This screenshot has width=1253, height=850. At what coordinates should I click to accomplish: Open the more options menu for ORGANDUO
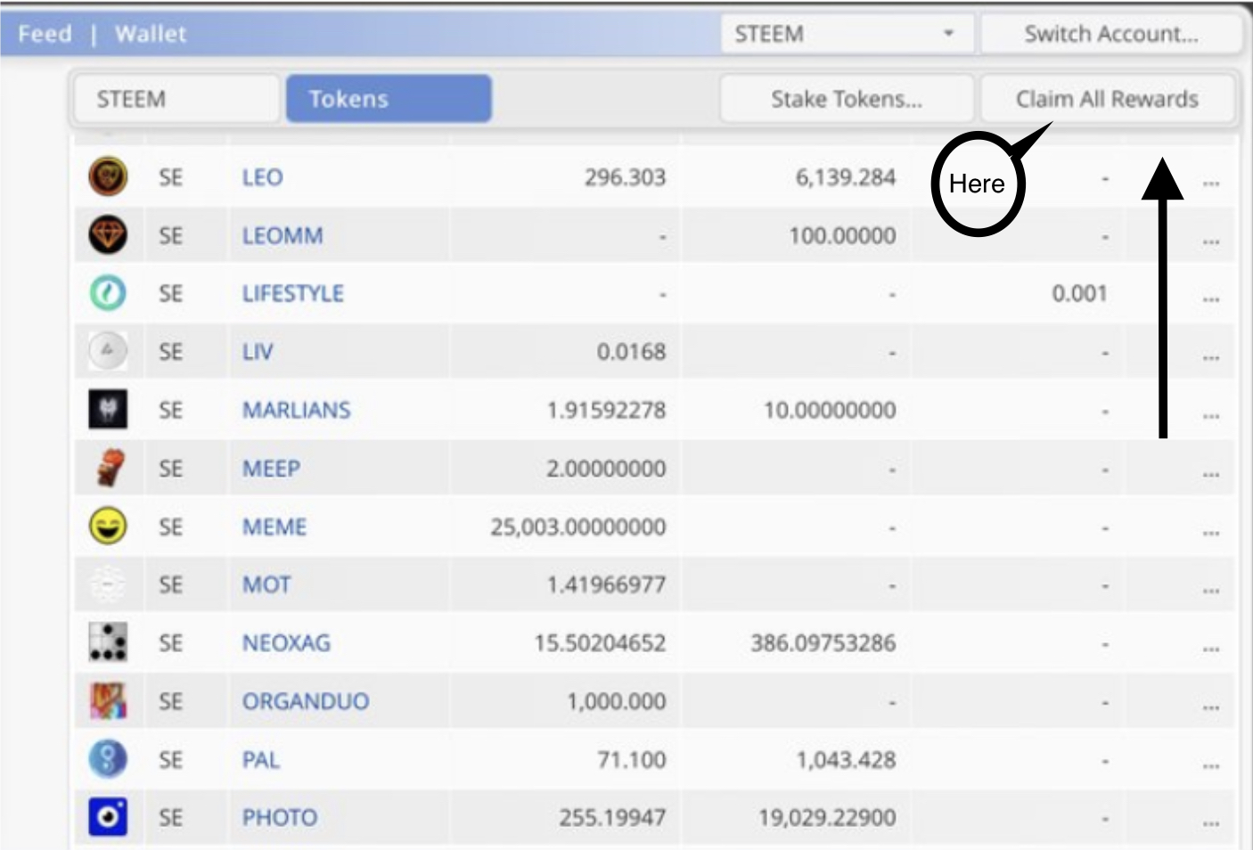coord(1210,707)
